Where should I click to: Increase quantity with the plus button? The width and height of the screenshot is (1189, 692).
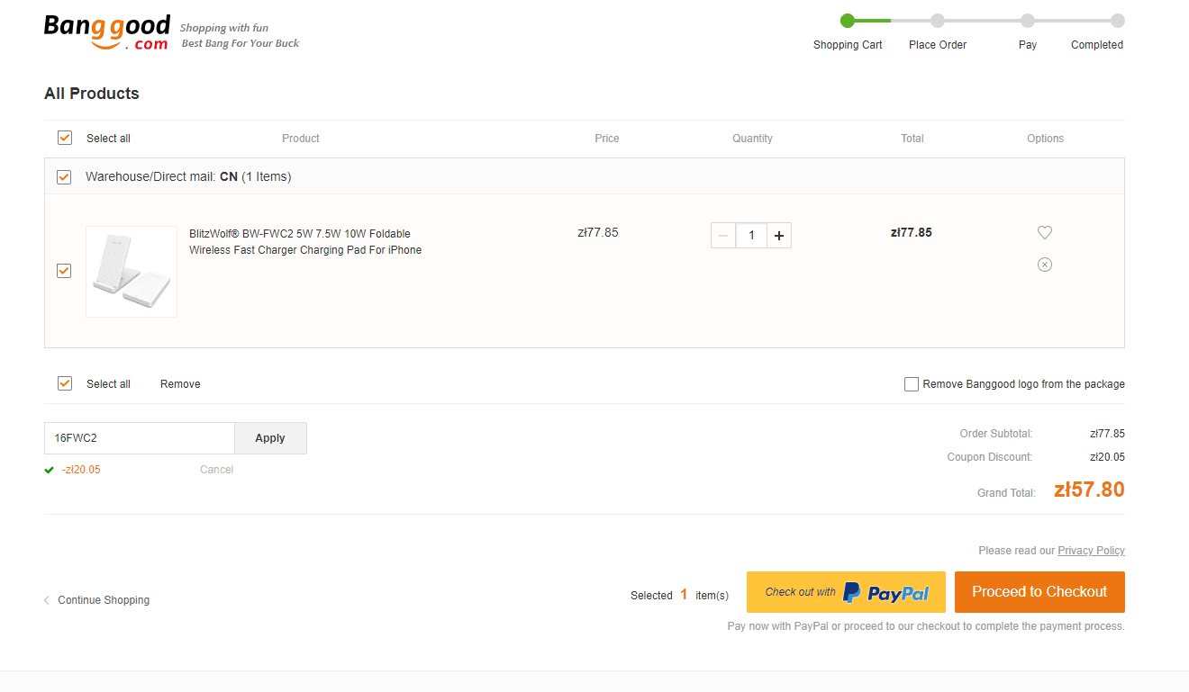click(779, 236)
